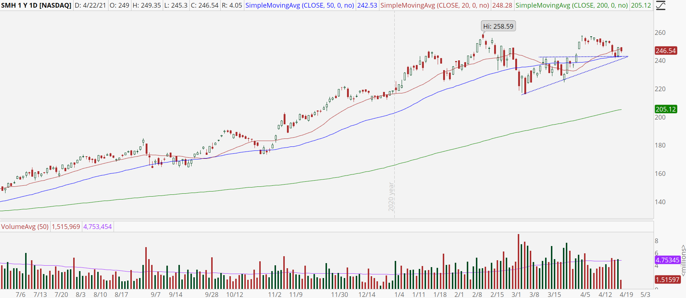686x298 pixels.
Task: Open the SimpleMovingAvg (CLOSE, 20, 0, no) study label
Action: (435, 5)
